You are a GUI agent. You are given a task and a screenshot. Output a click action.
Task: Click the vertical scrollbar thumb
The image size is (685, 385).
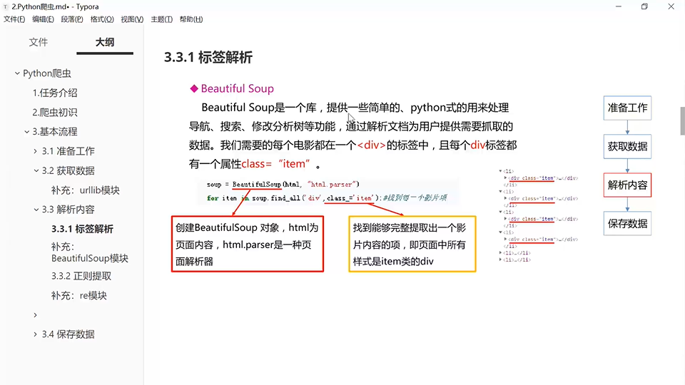pyautogui.click(x=682, y=121)
